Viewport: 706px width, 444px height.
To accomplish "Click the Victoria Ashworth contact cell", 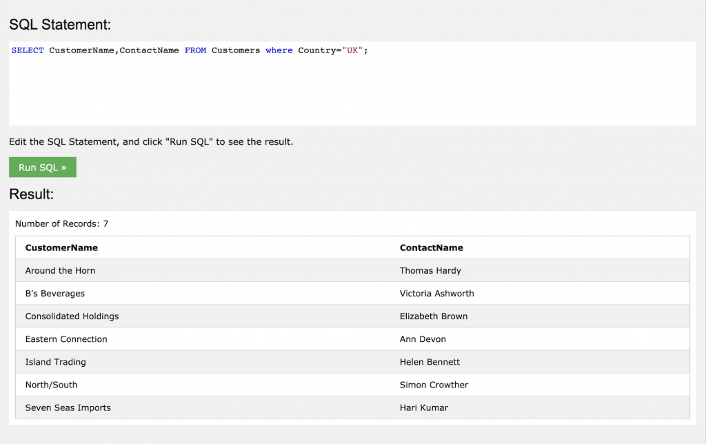I will pos(437,293).
